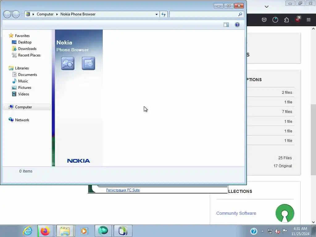Select Nokia Phone Browser breadcrumb segment
Viewport: 316px width, 237px height.
pos(78,14)
